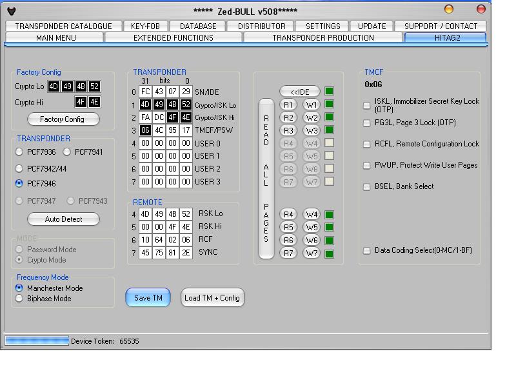Screen dimensions: 516x387
Task: Click the Save TM button
Action: pos(148,297)
